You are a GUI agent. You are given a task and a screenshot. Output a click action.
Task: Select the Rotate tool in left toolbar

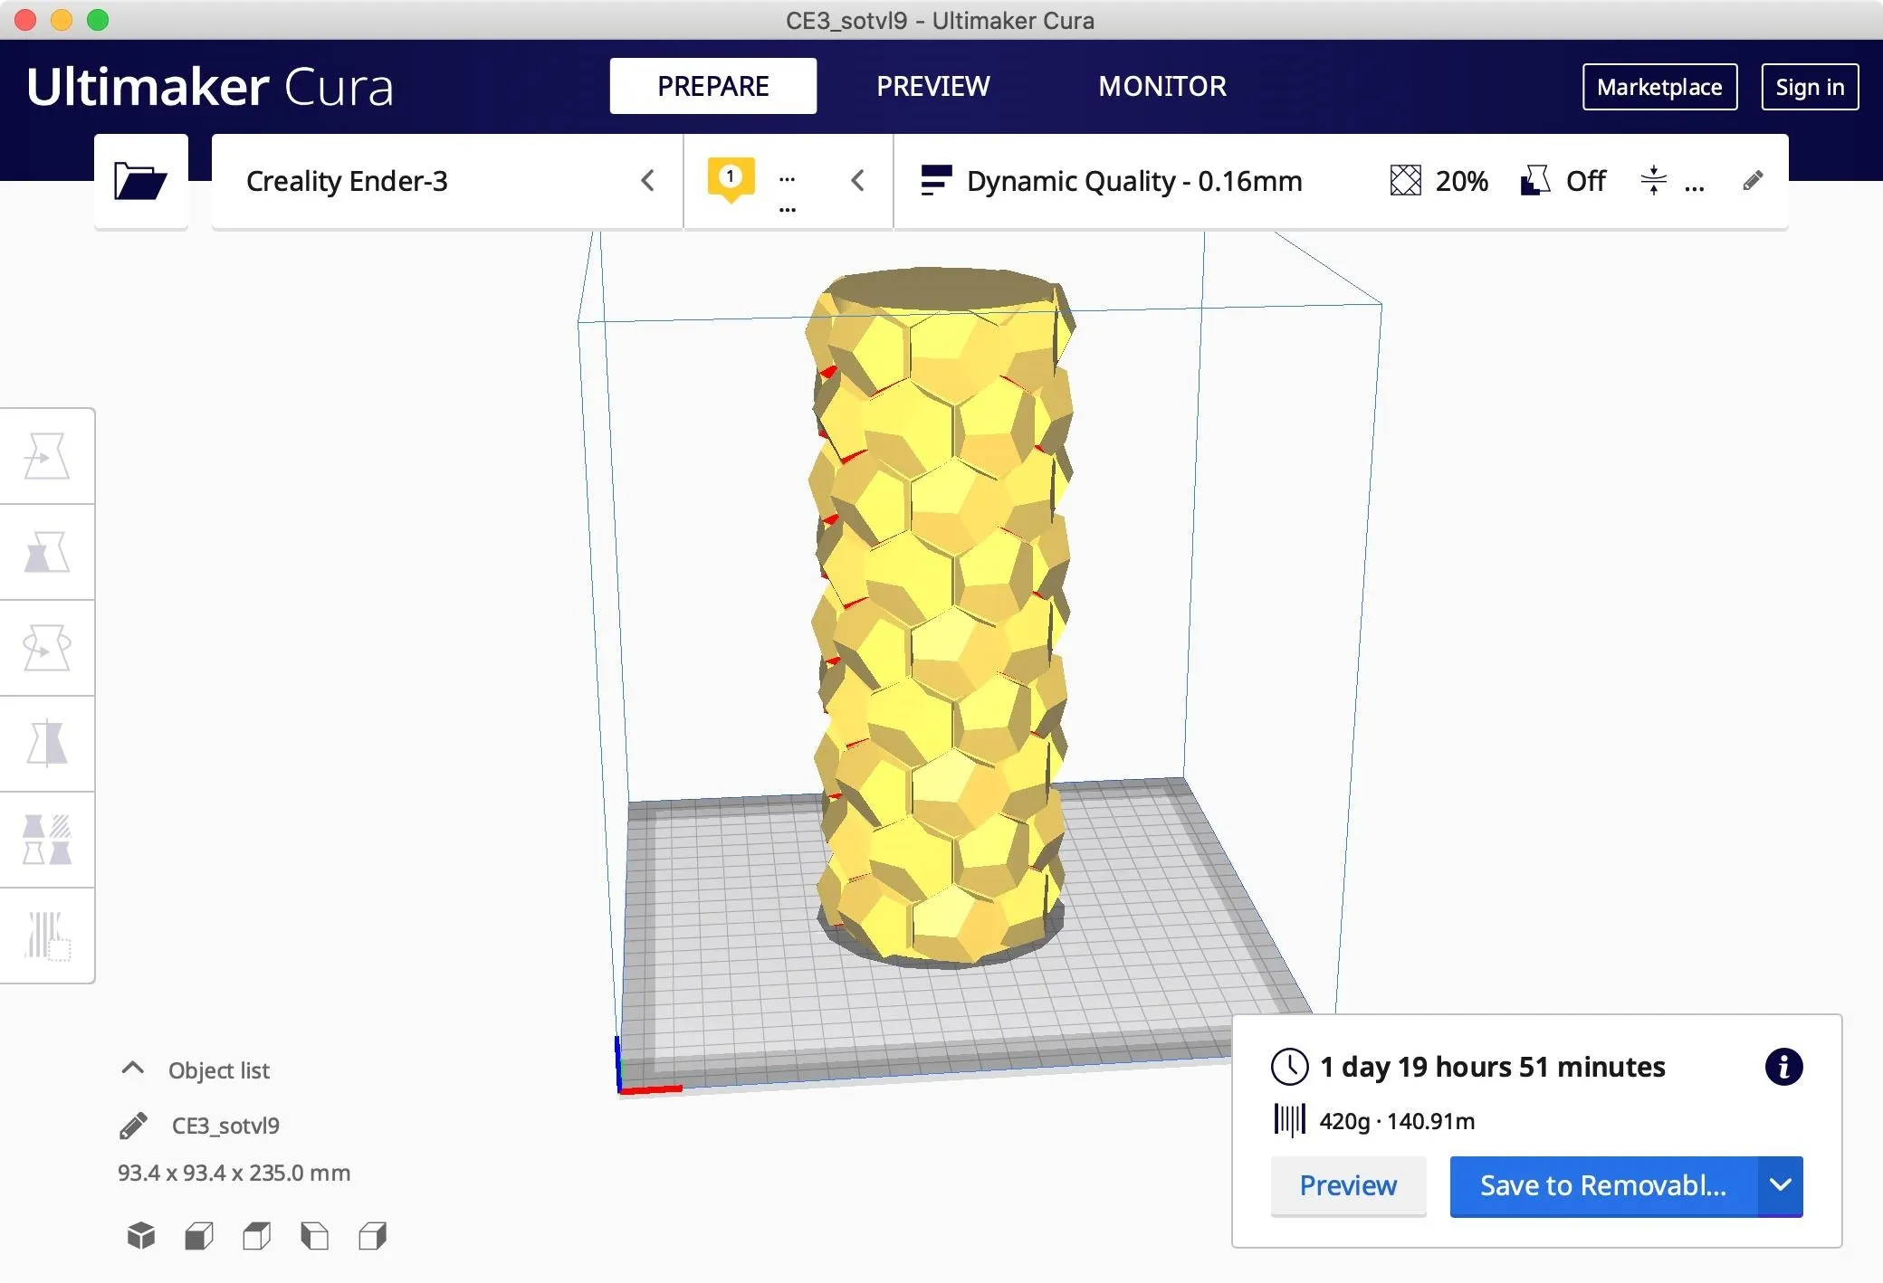(x=47, y=648)
